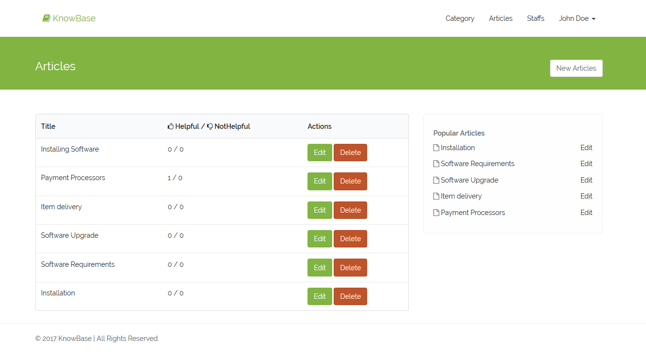
Task: Delete the Payment Processors article
Action: tap(350, 181)
